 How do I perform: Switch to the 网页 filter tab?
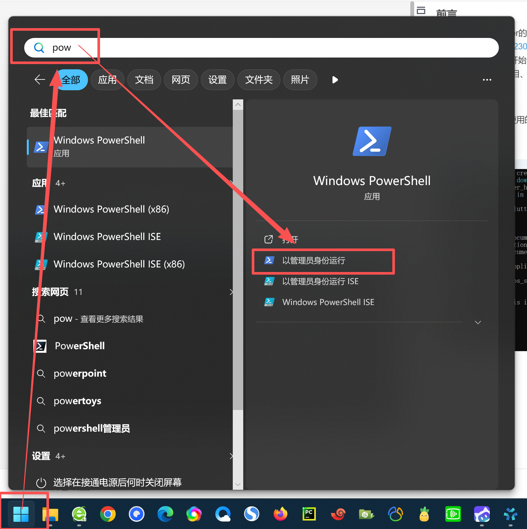coord(181,80)
